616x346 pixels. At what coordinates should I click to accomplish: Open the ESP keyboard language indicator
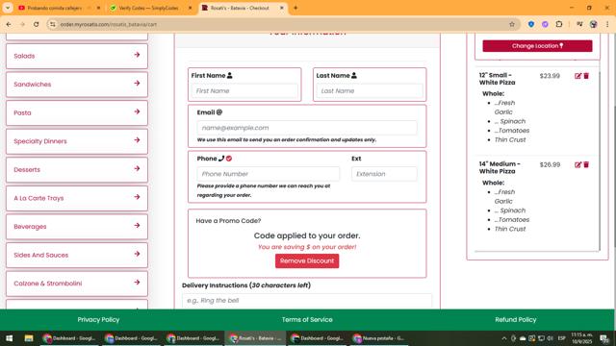click(x=562, y=338)
